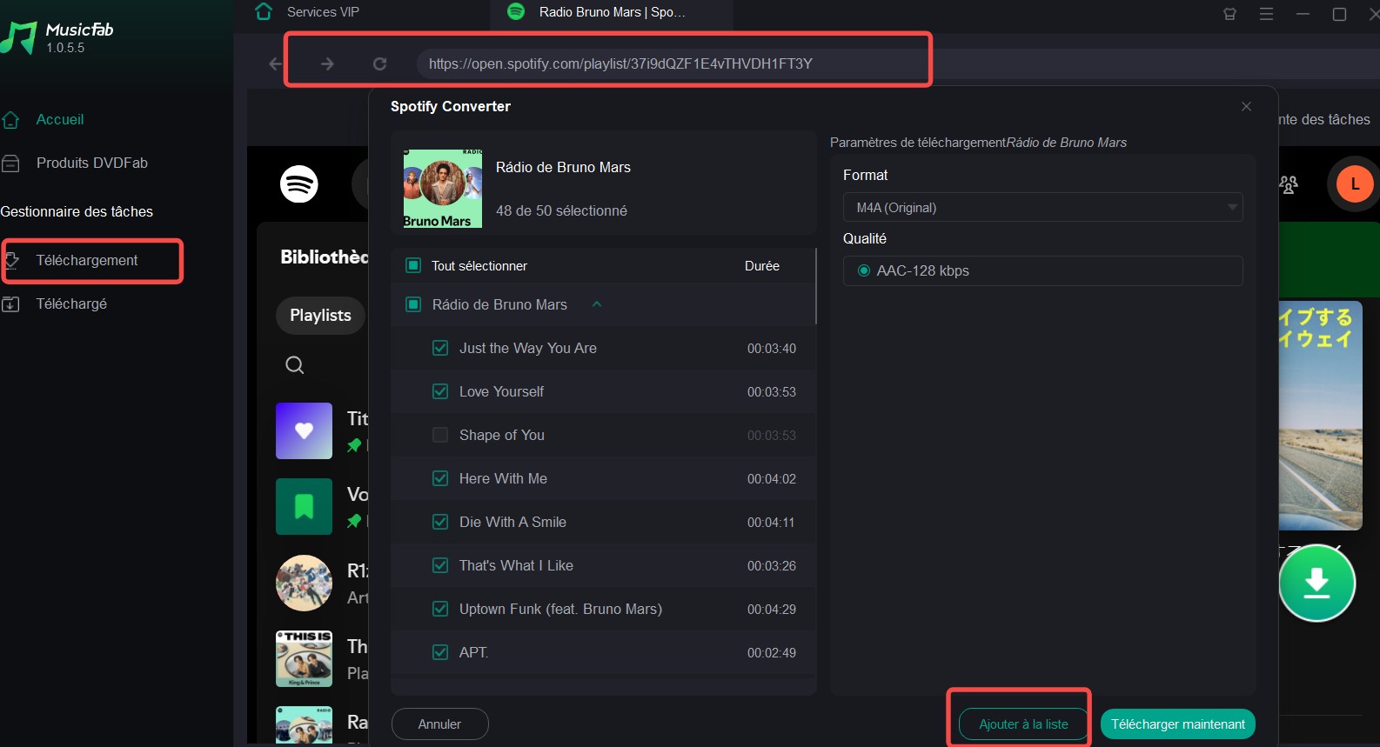The height and width of the screenshot is (747, 1380).
Task: Select the AAC-128 kbps quality option
Action: coord(864,270)
